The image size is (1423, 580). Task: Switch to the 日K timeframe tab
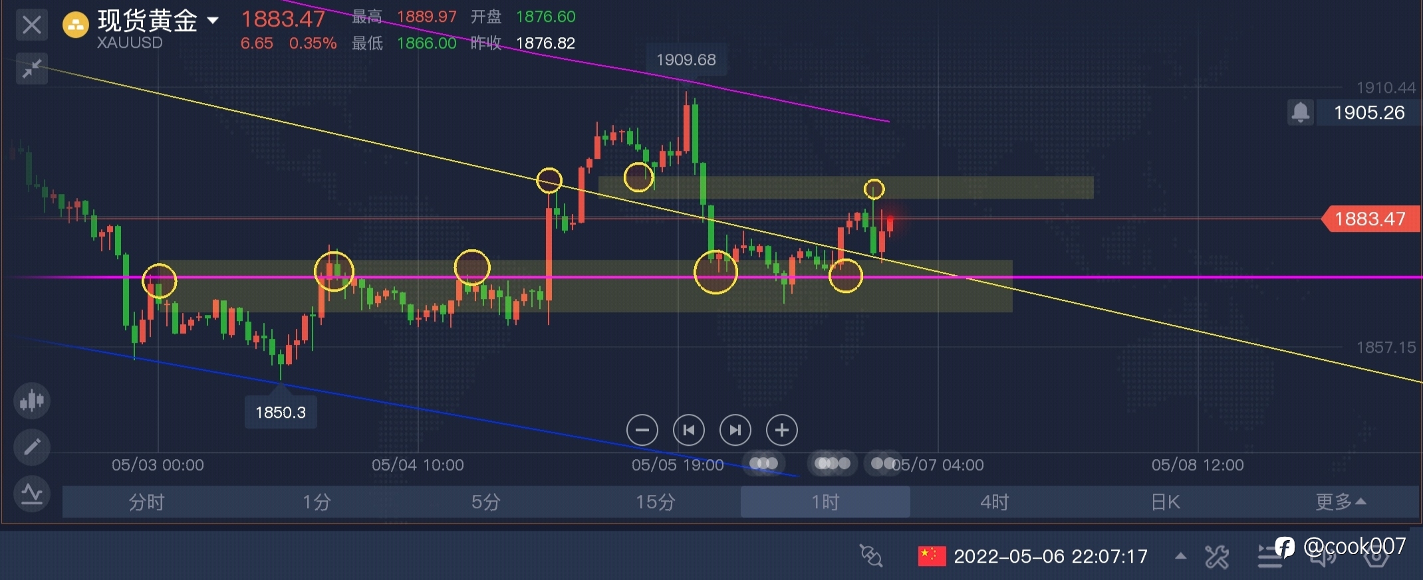tap(1165, 502)
